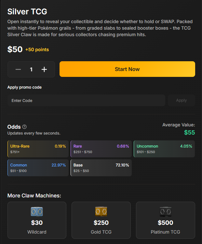Increase quantity with the plus icon
The image size is (202, 244).
pyautogui.click(x=44, y=69)
